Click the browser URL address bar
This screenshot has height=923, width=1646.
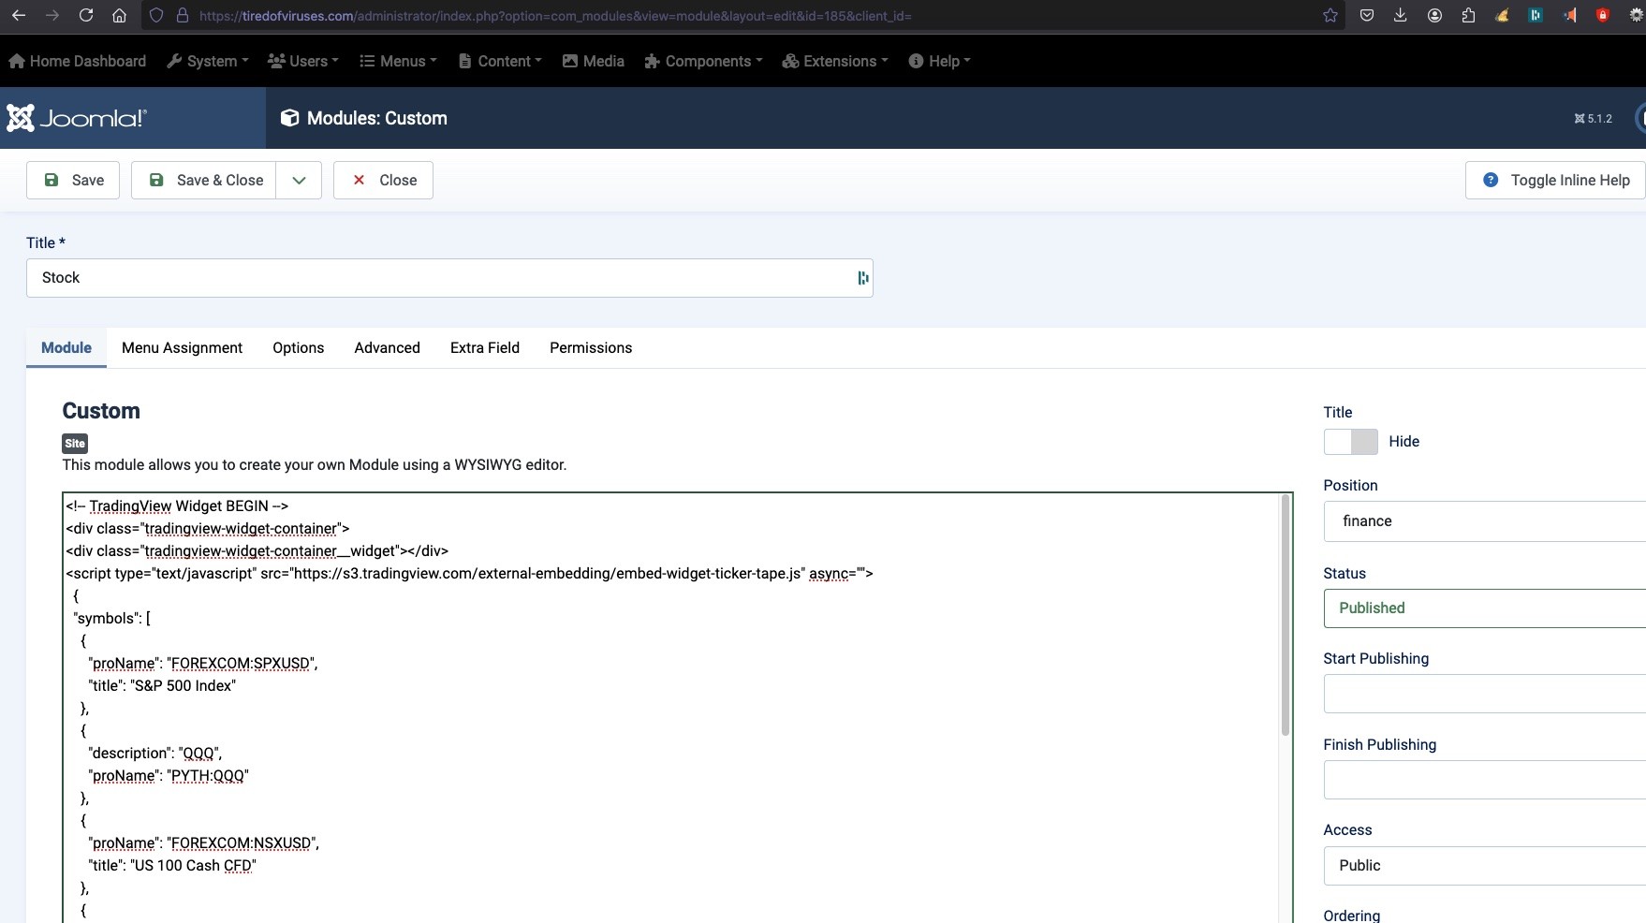click(x=744, y=16)
